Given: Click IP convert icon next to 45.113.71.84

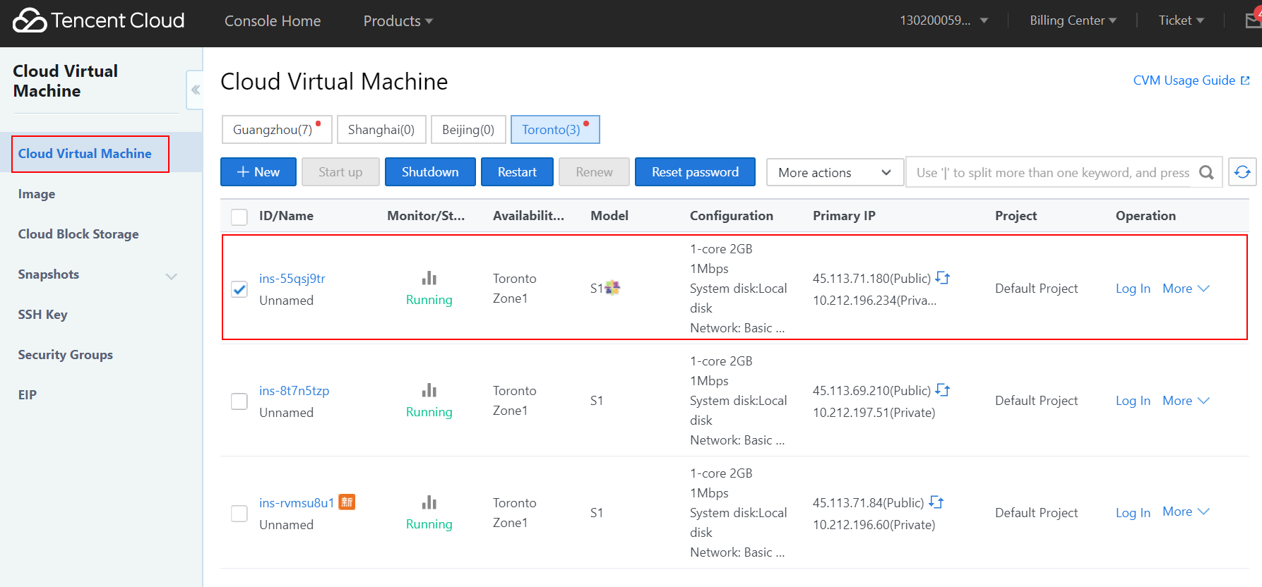Looking at the screenshot, I should click(x=936, y=502).
